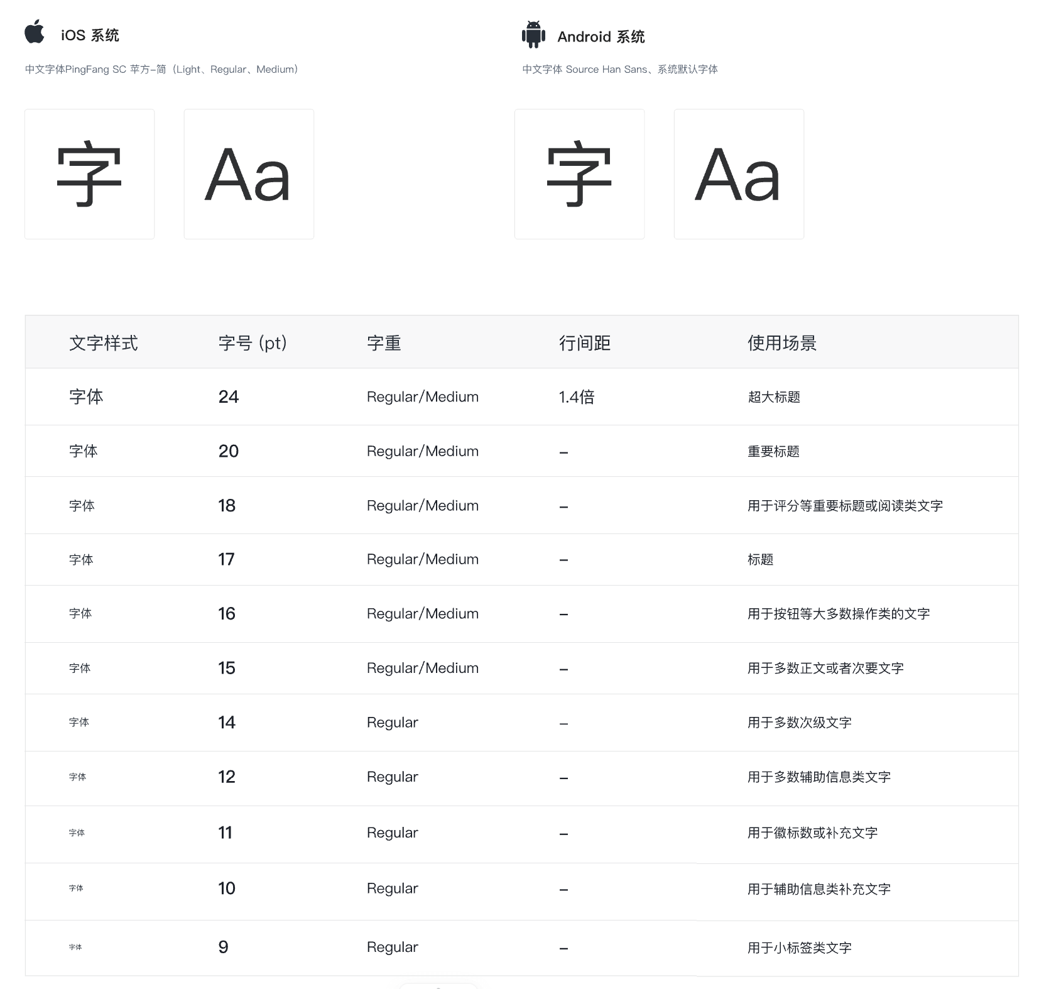This screenshot has width=1039, height=989.
Task: Click the 使用场景 column header
Action: (x=782, y=343)
